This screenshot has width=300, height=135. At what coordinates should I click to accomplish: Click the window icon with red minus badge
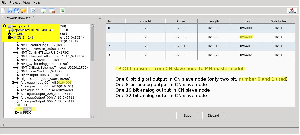[52, 11]
